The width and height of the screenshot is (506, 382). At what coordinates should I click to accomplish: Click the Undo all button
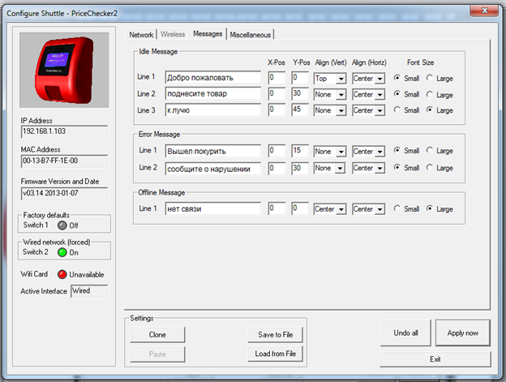pyautogui.click(x=405, y=333)
